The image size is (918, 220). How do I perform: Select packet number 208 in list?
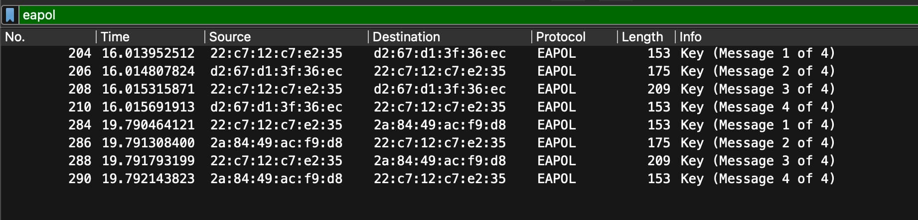pos(80,89)
